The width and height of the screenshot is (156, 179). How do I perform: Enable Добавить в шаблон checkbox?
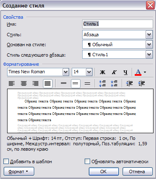[6, 162]
